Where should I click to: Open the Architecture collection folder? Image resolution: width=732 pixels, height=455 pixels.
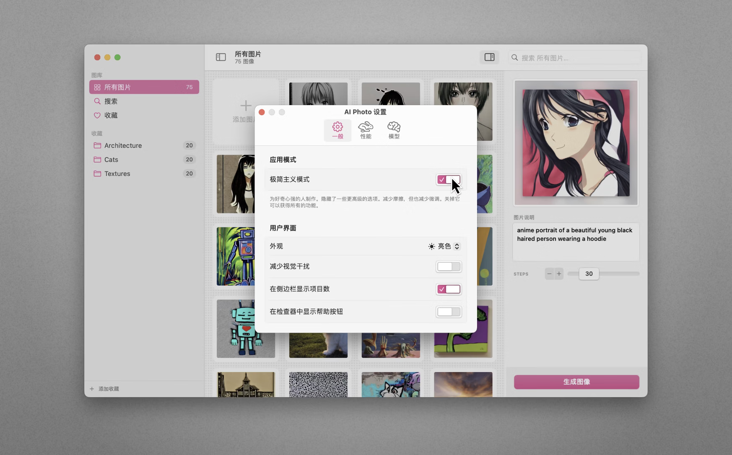click(123, 145)
